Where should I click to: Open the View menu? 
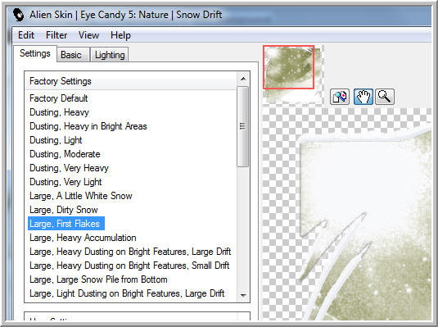88,35
